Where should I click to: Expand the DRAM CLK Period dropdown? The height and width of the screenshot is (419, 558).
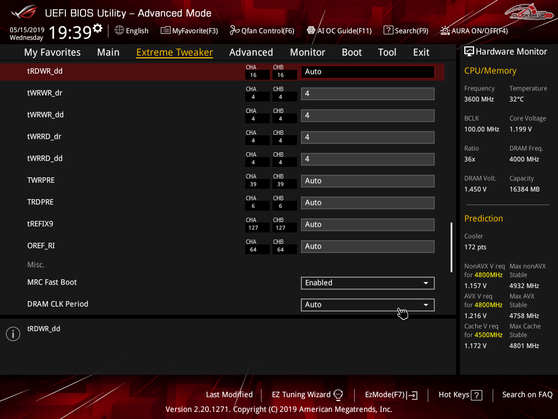click(367, 304)
